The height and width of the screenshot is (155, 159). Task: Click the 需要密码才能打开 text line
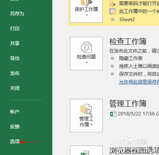(139, 4)
